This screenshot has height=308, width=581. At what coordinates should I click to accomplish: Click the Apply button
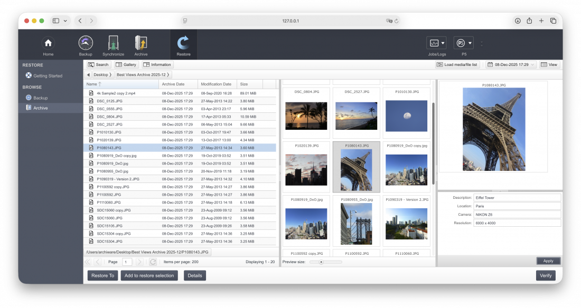[548, 261]
